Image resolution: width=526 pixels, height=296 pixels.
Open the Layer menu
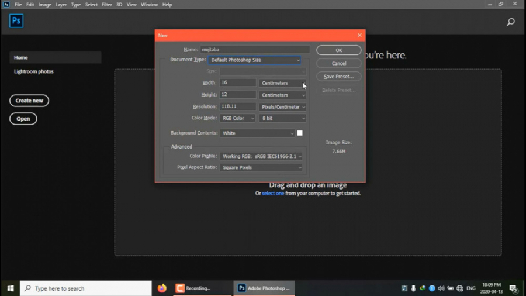pos(61,4)
